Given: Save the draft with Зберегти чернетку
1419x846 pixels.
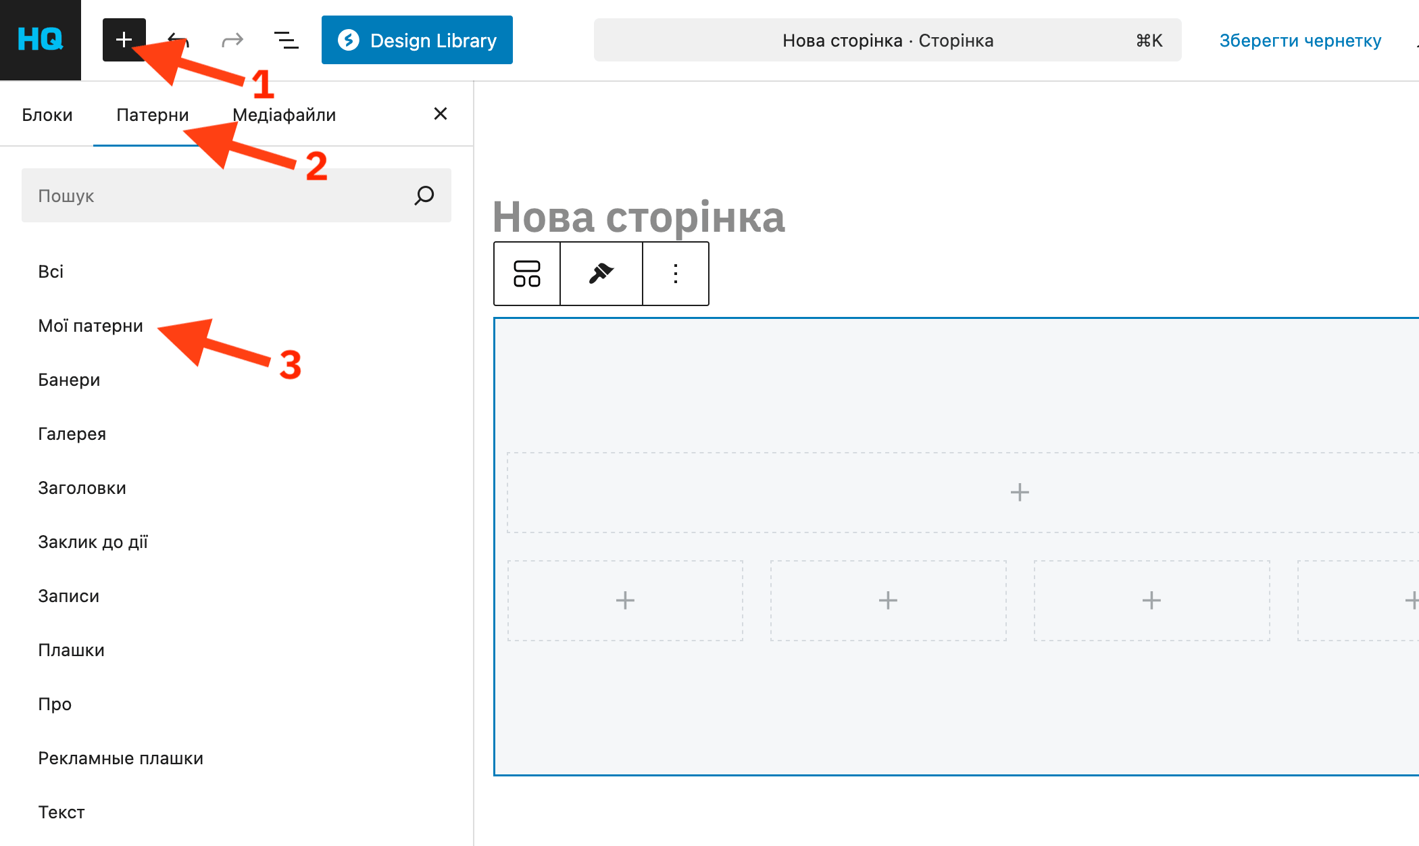Looking at the screenshot, I should (1300, 41).
